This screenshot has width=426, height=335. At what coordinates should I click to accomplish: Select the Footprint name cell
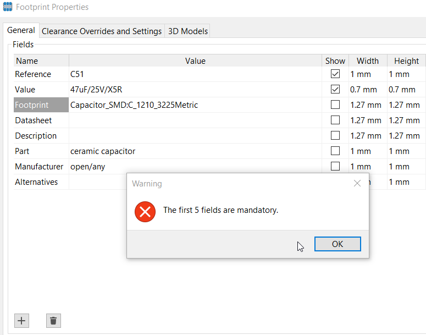tap(41, 105)
